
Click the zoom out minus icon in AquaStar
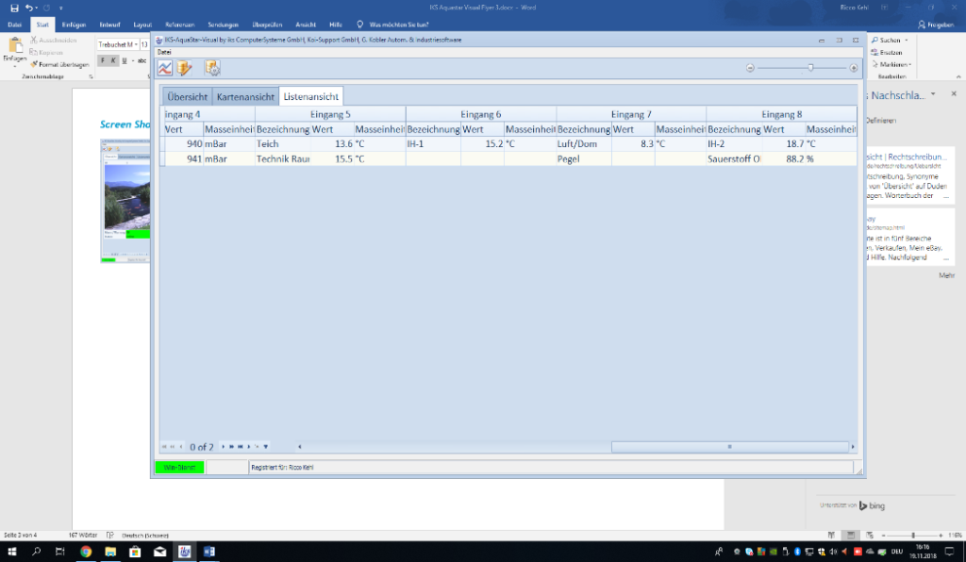[x=750, y=68]
